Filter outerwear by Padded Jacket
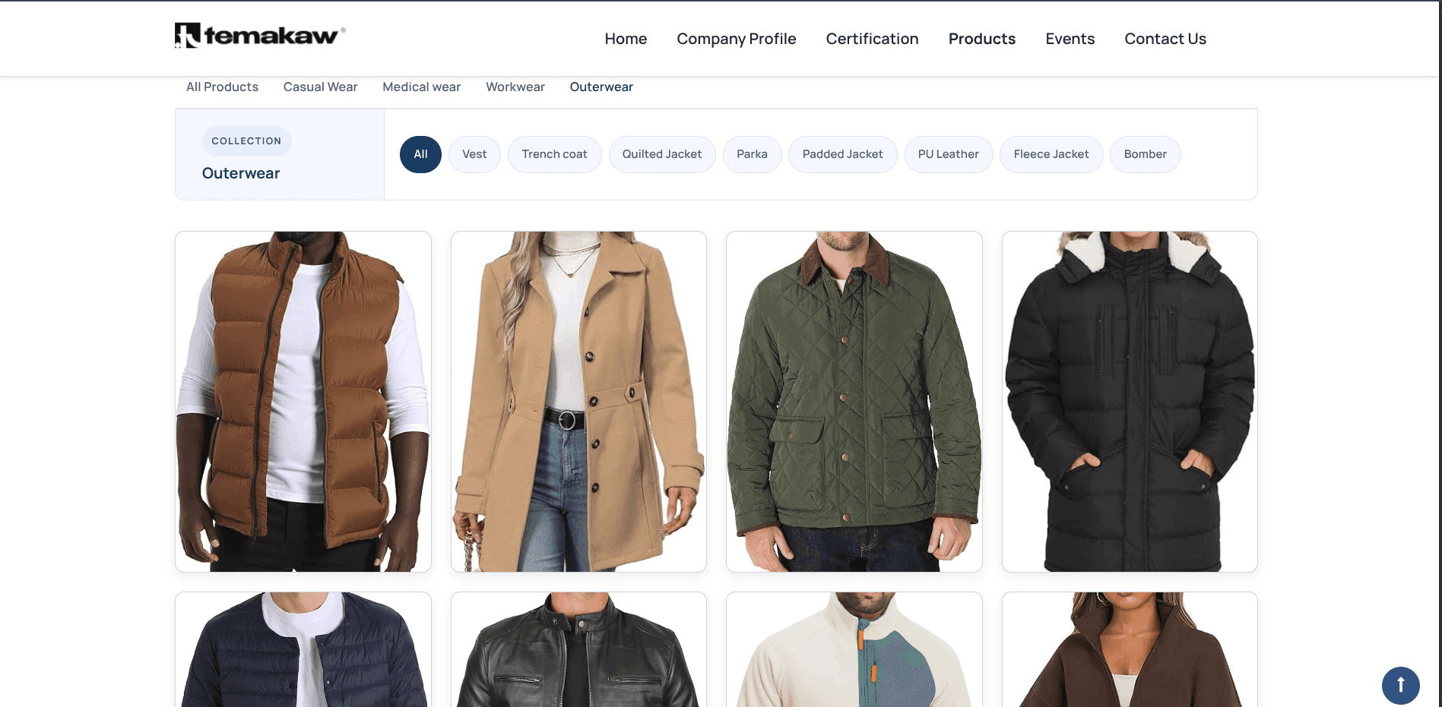This screenshot has height=707, width=1442. (842, 154)
